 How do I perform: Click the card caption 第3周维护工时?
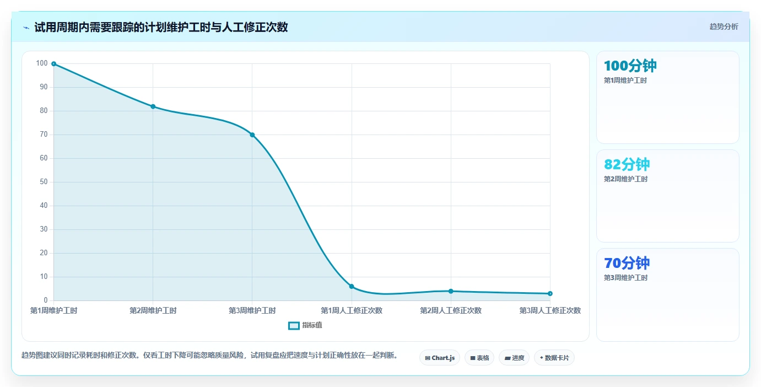coord(625,278)
